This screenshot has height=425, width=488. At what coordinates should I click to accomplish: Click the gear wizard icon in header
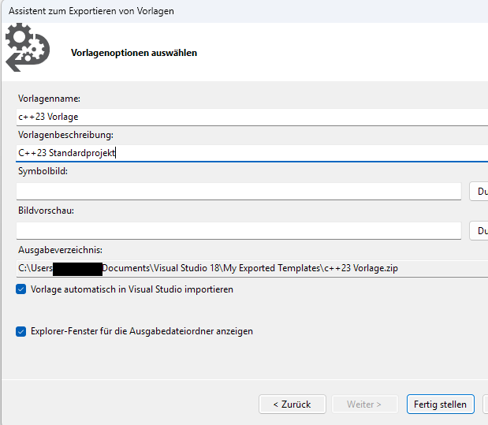(28, 47)
